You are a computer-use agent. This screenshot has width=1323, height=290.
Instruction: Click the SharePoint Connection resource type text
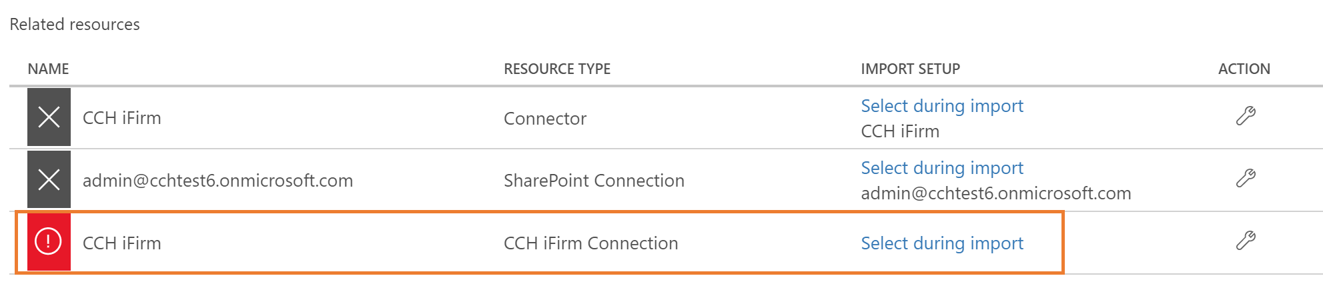pyautogui.click(x=593, y=181)
